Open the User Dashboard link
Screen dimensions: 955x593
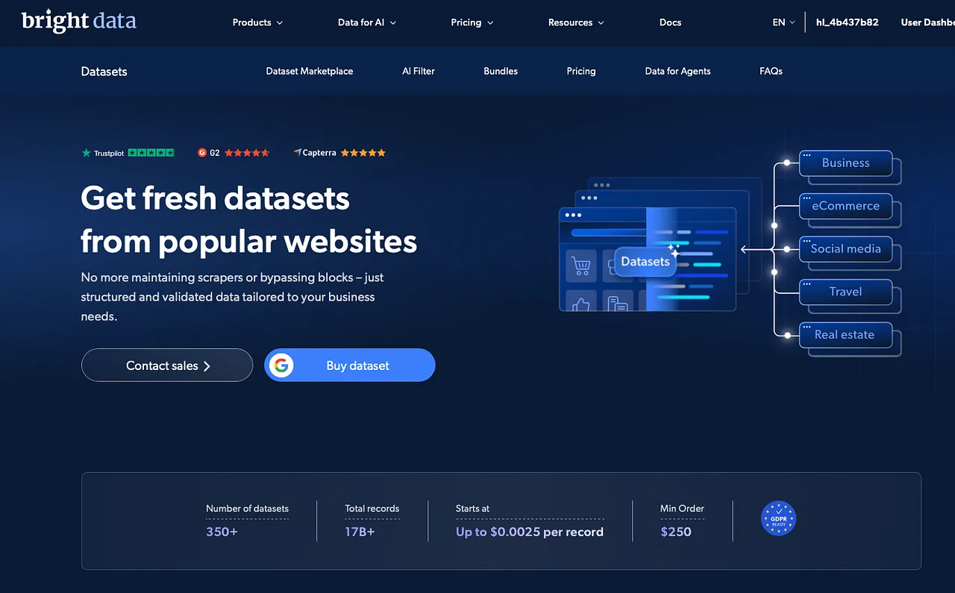[x=927, y=22]
